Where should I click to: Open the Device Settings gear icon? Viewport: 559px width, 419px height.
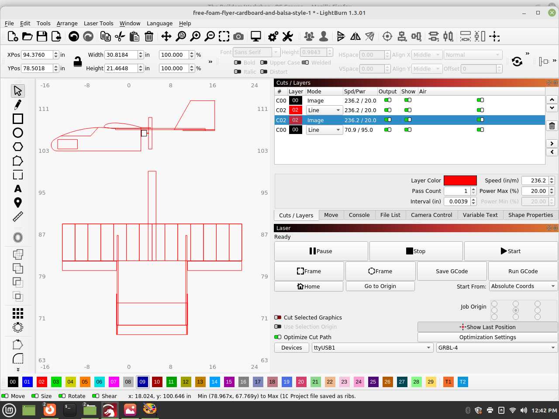(x=273, y=36)
